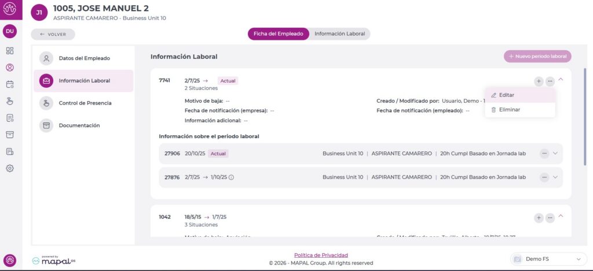
Task: Click the plus icon on period 1042
Action: click(539, 218)
